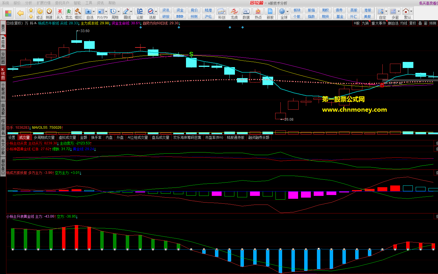Click the 港股 toolbar button
This screenshot has height=274, width=438.
(x=368, y=10)
